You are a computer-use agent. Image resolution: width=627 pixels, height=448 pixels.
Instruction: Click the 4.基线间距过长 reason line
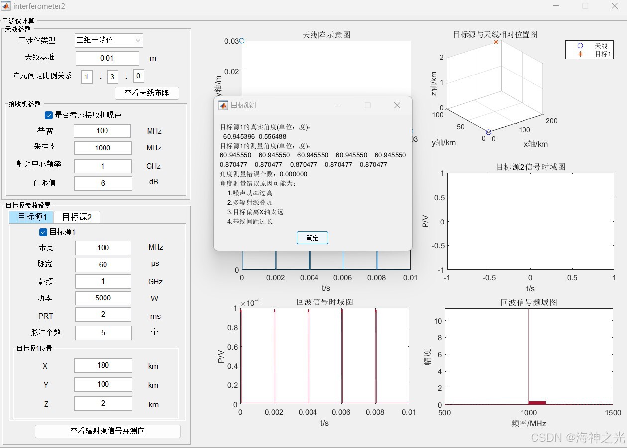(x=250, y=221)
